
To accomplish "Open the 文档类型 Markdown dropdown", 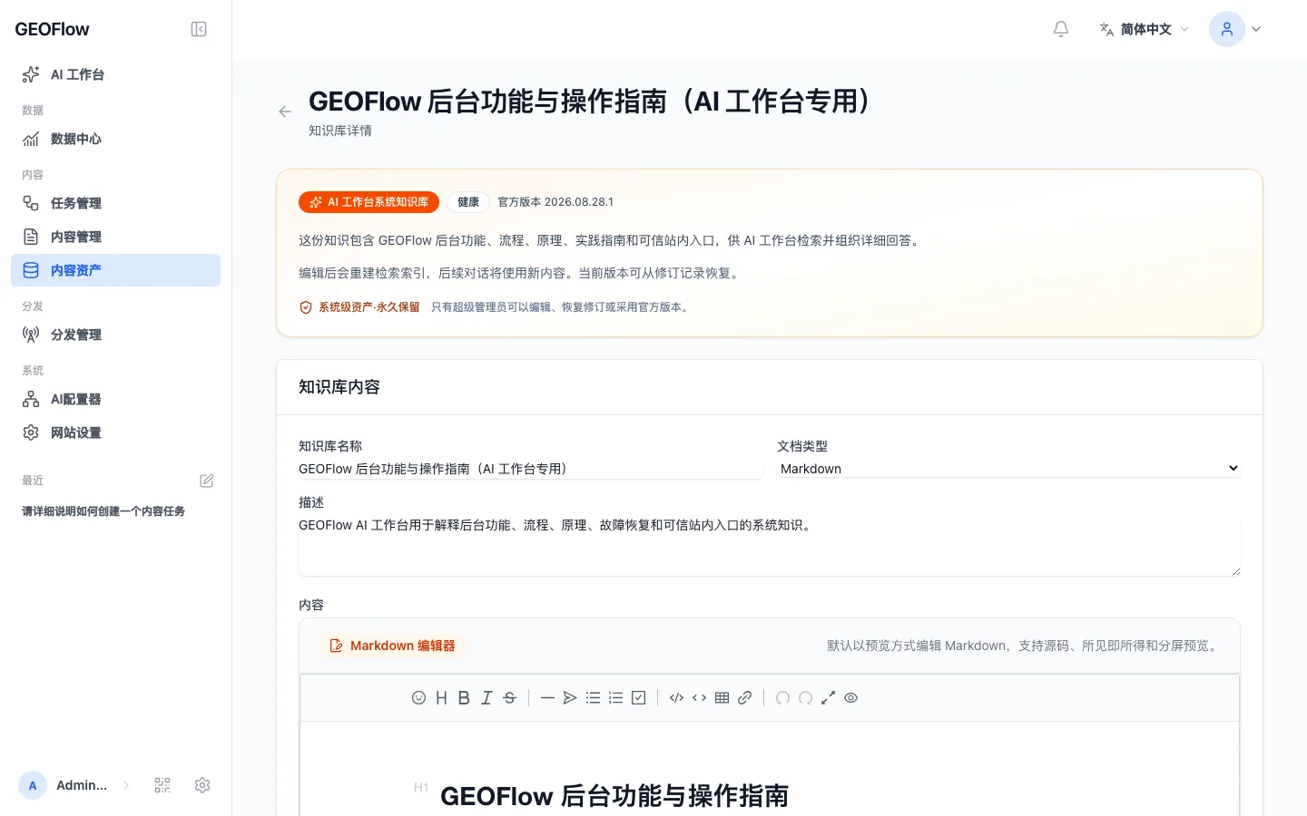I will coord(1009,469).
